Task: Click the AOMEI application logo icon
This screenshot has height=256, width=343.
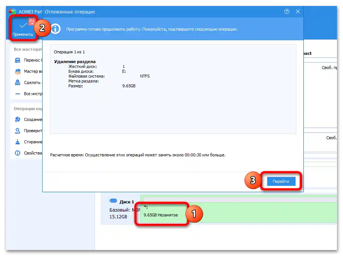Action: click(x=12, y=11)
